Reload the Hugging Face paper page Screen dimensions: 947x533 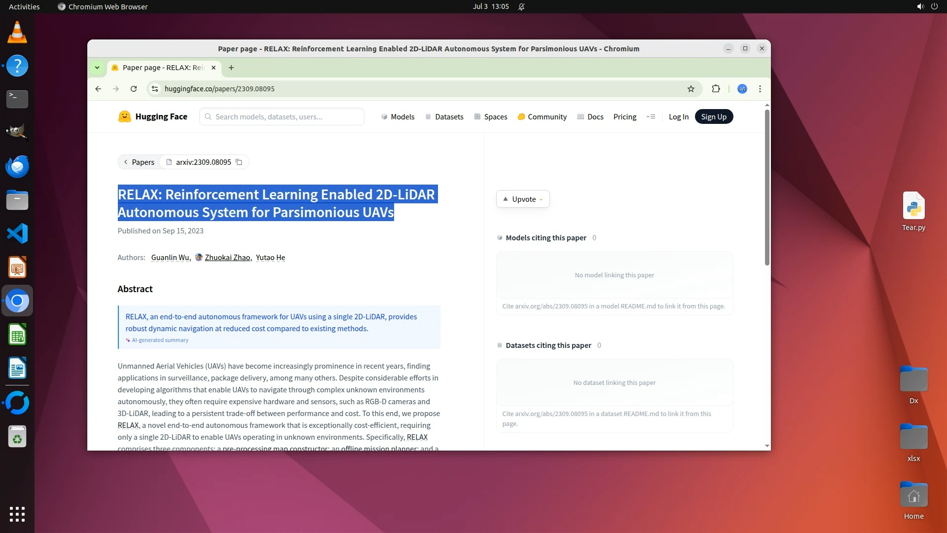tap(134, 89)
